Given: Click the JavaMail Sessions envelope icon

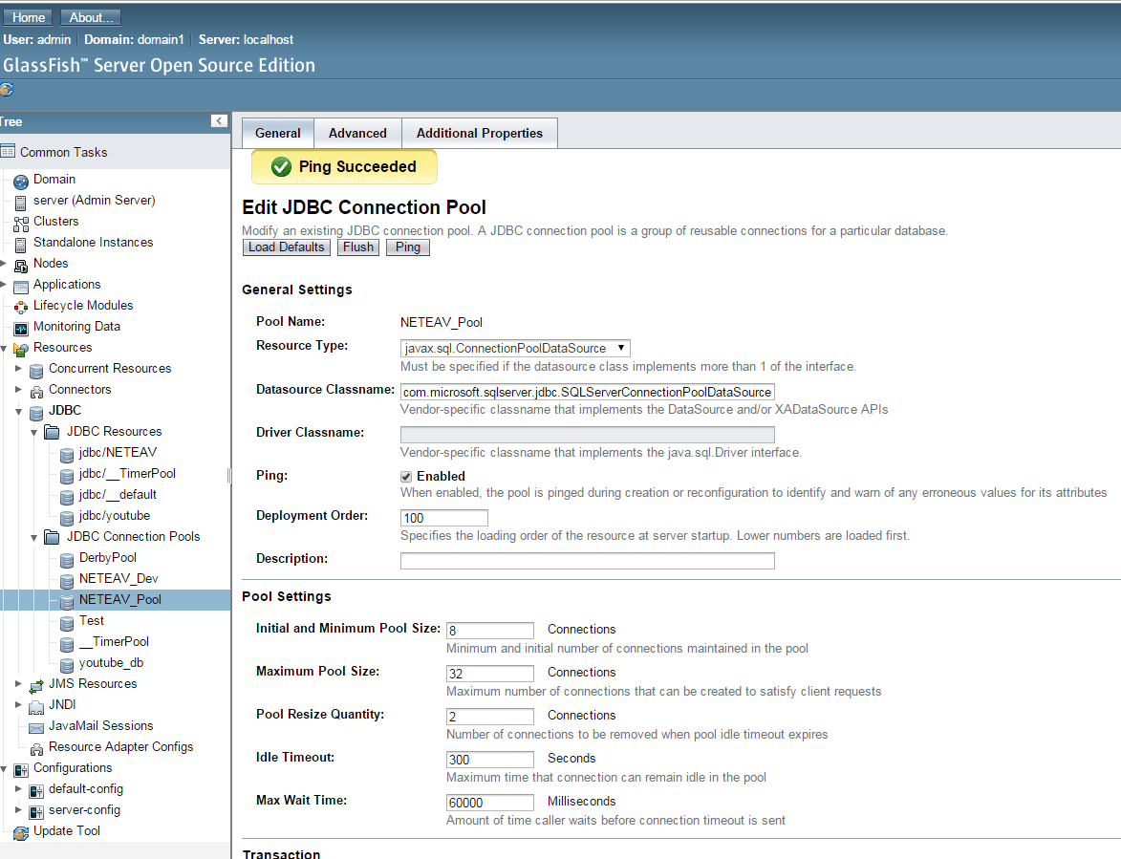Looking at the screenshot, I should (36, 728).
